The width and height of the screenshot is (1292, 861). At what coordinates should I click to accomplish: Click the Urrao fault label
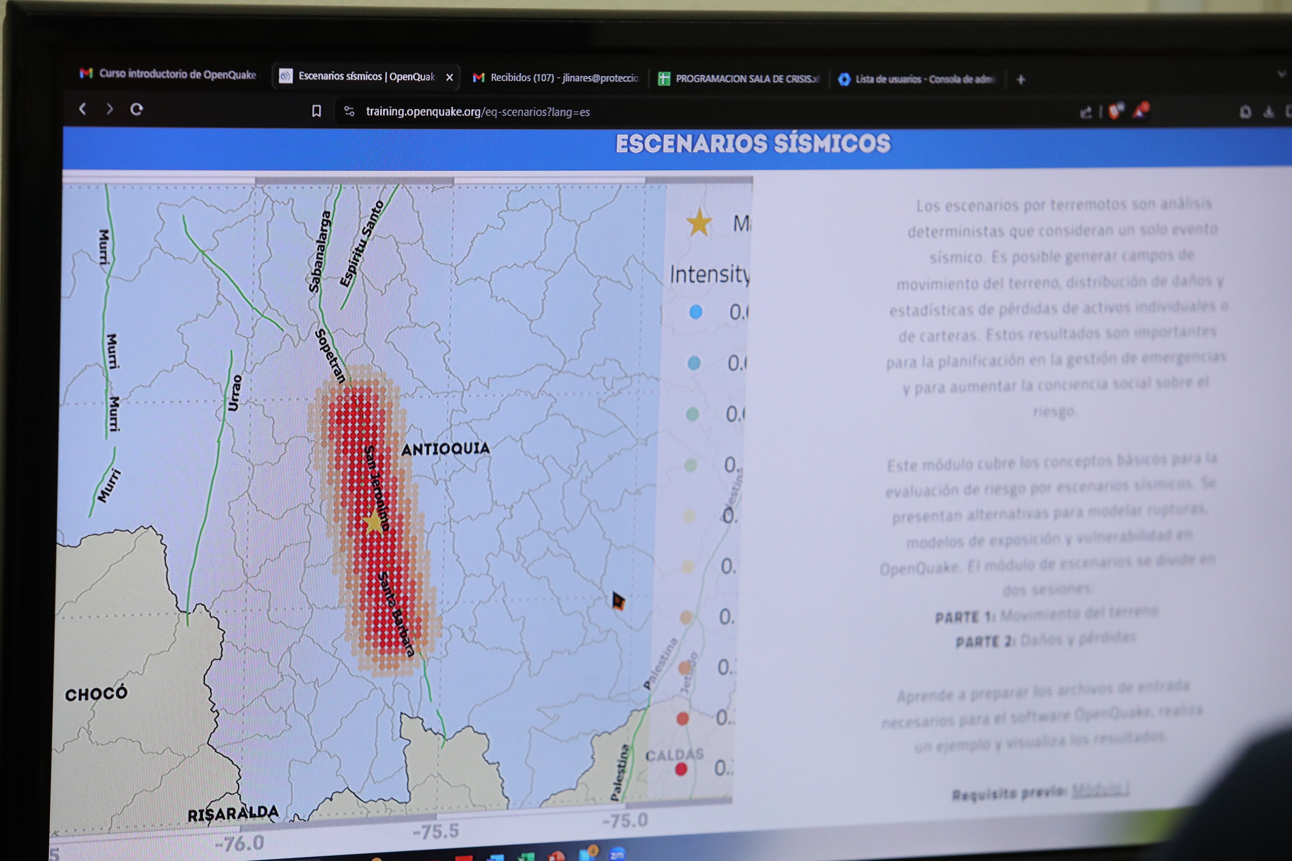(234, 393)
